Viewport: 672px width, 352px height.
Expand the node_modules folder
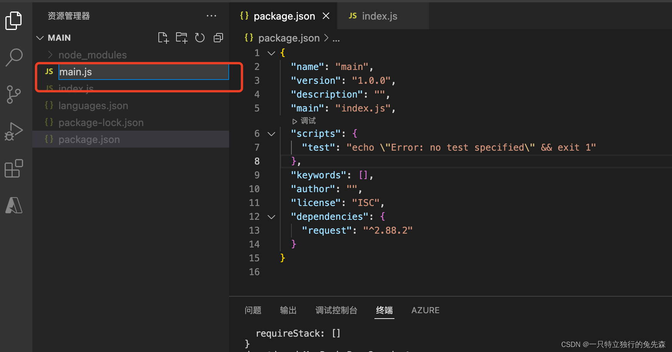92,55
